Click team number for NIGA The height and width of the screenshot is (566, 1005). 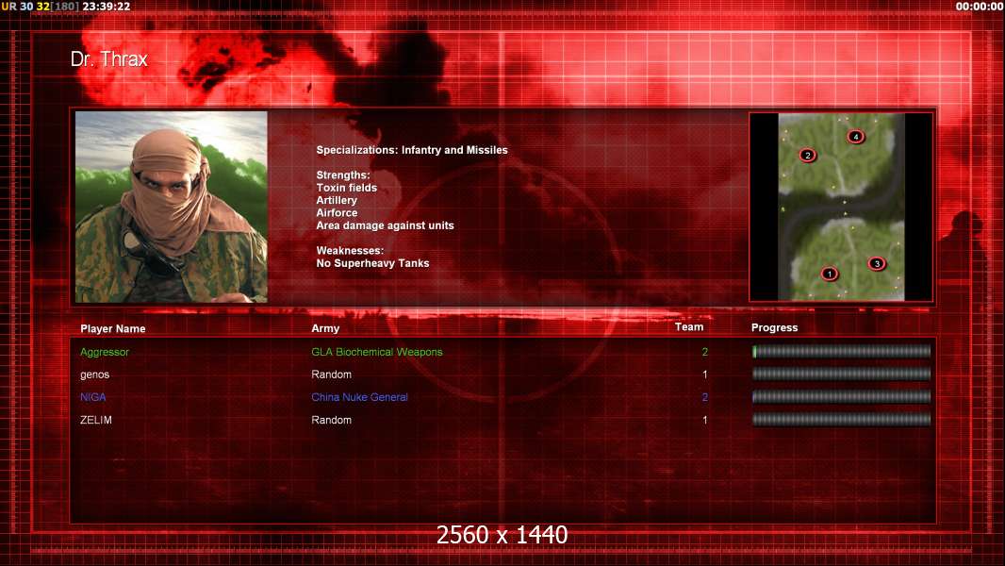click(x=705, y=397)
